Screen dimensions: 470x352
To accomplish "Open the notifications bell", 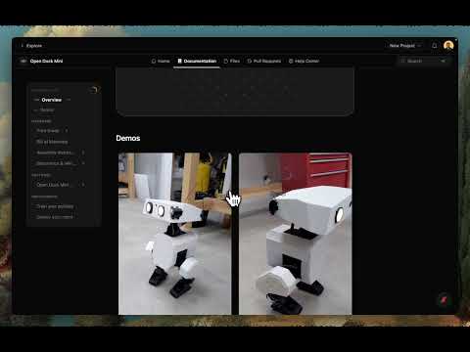I will [435, 46].
